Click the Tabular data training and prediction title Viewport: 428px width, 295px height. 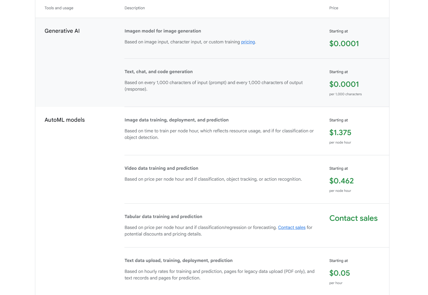click(163, 217)
